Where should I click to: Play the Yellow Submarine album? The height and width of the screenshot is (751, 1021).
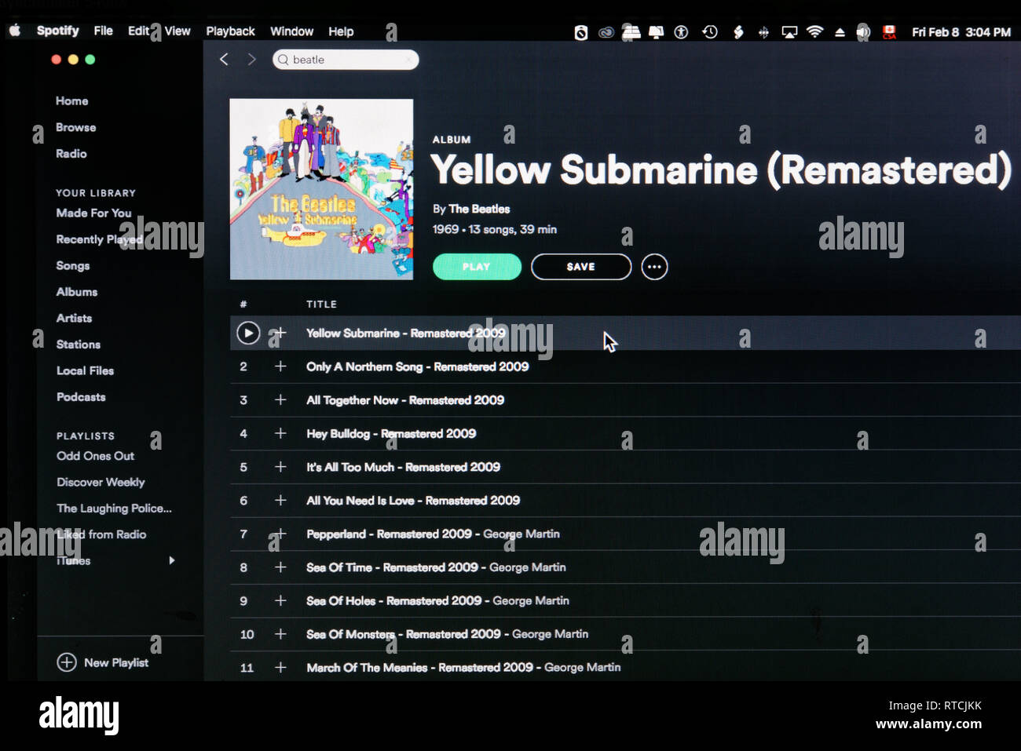coord(477,267)
